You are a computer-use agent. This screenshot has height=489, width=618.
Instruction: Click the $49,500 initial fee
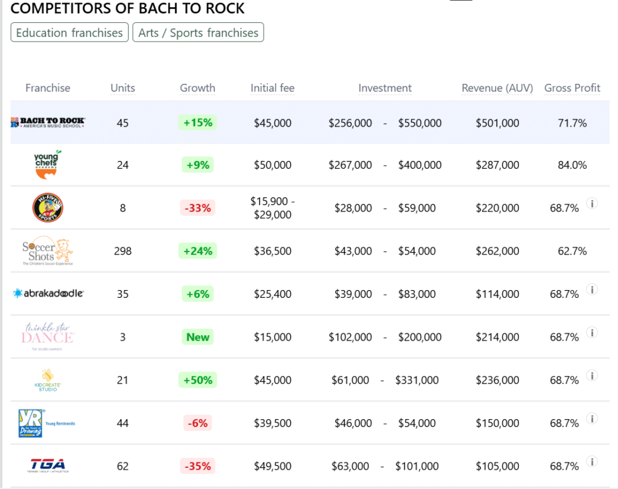click(272, 466)
